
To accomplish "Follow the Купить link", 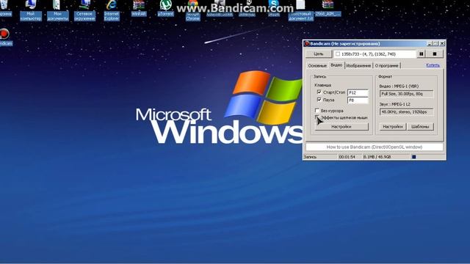I will [433, 65].
